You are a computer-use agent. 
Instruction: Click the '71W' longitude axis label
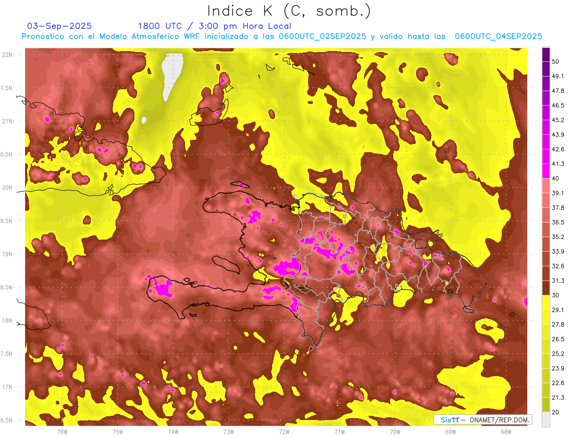(x=339, y=432)
